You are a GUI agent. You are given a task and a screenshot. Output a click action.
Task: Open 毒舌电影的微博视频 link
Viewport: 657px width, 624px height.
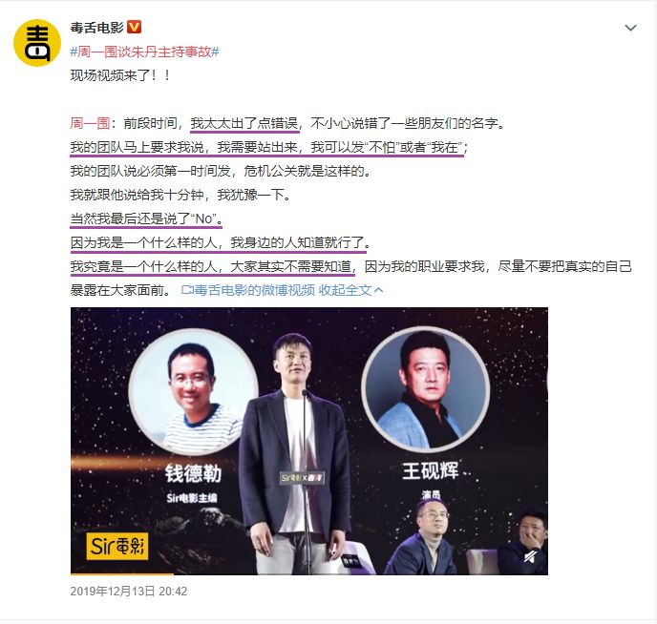click(x=255, y=290)
